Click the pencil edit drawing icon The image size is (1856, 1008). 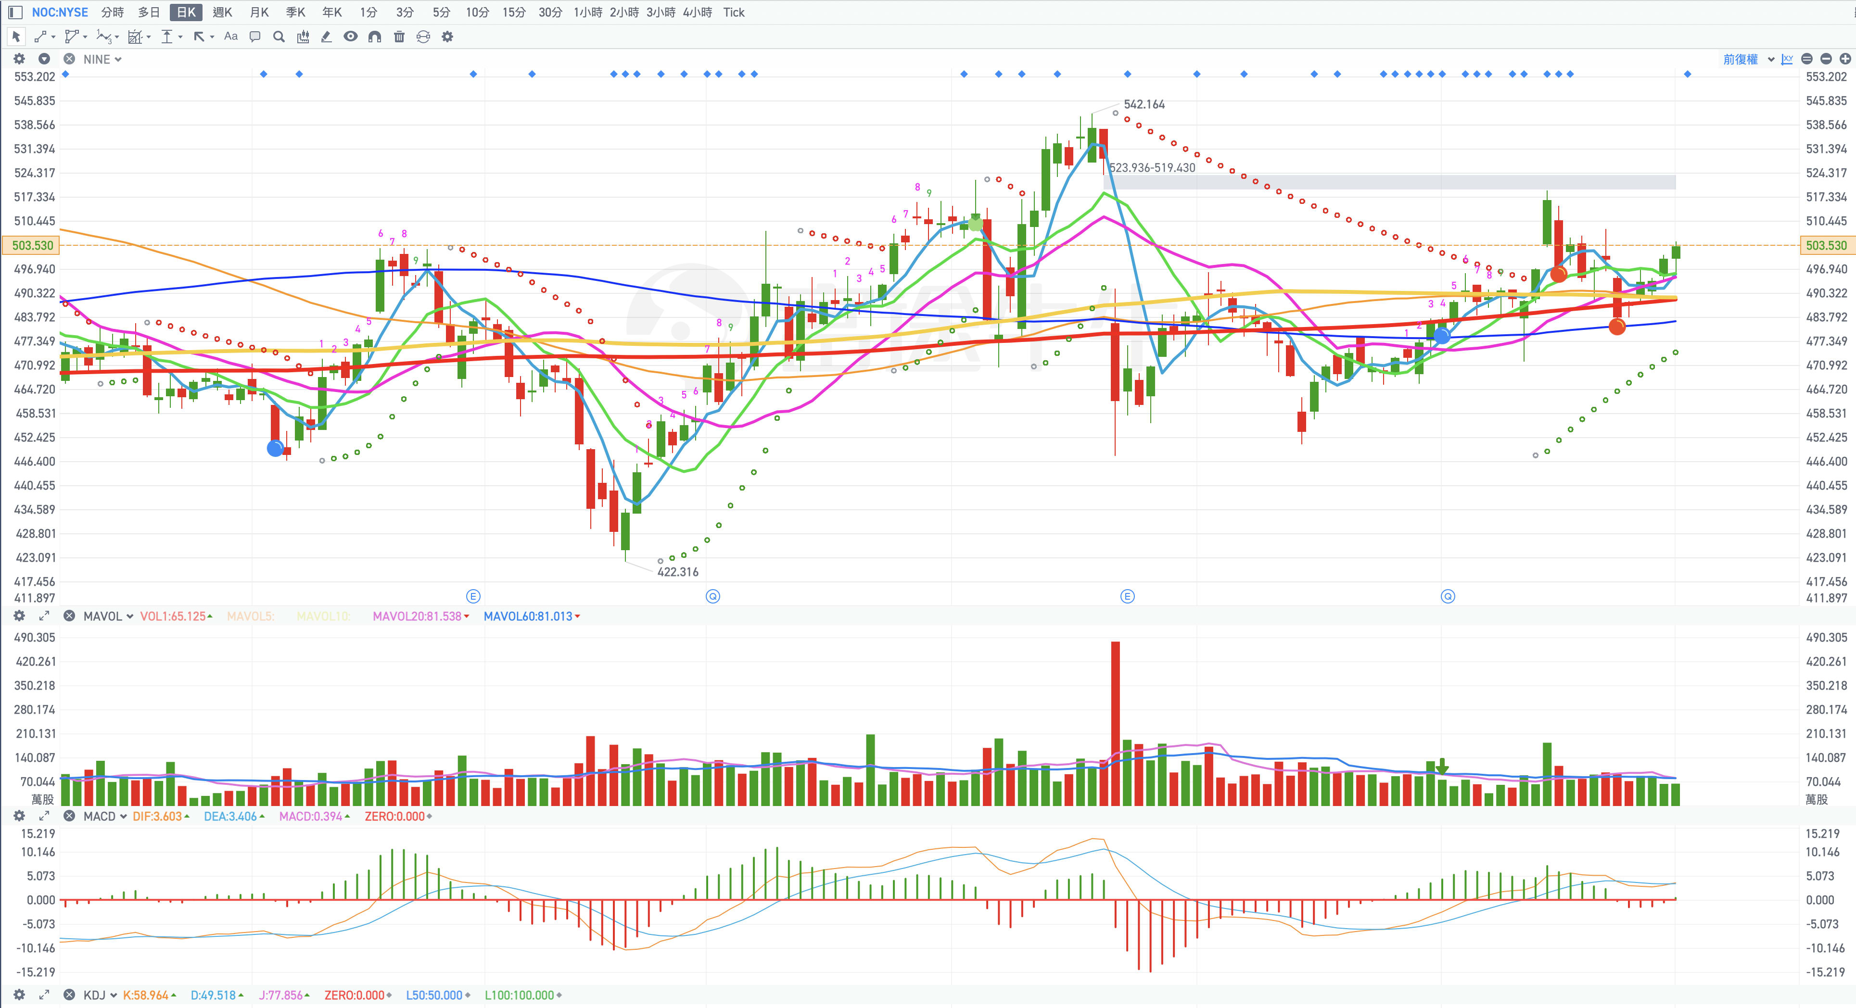(x=326, y=37)
